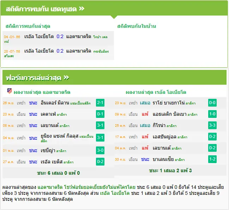
Task: Click the 0-1 score badge for เคตาเฟ่
Action: click(x=100, y=114)
